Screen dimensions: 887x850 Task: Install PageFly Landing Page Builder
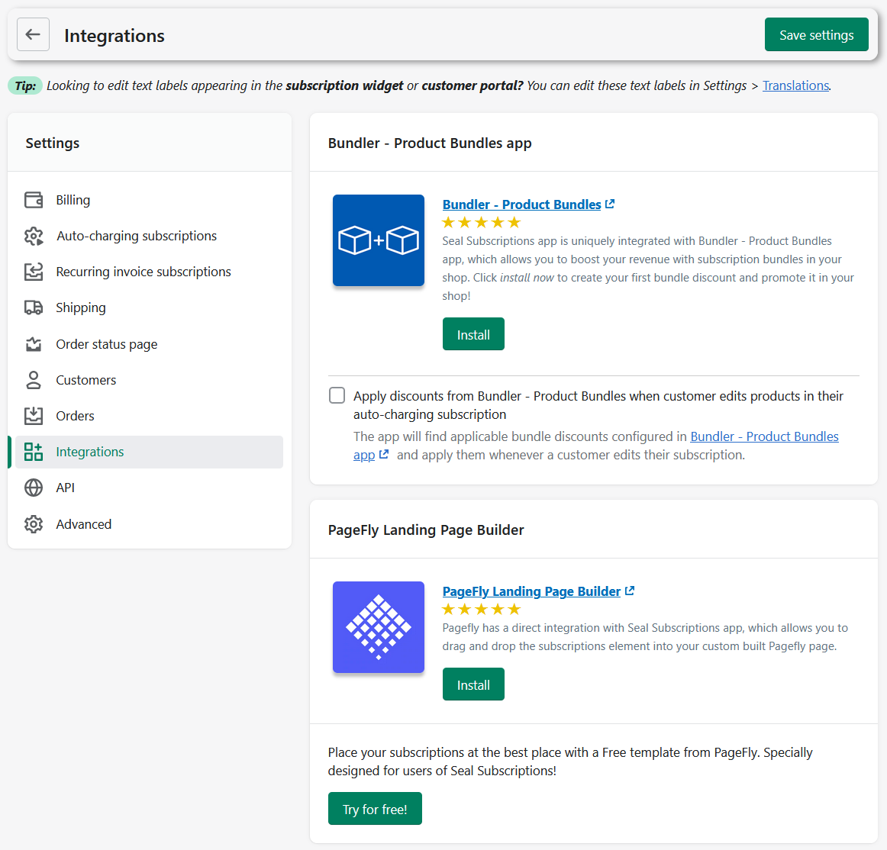click(x=473, y=684)
